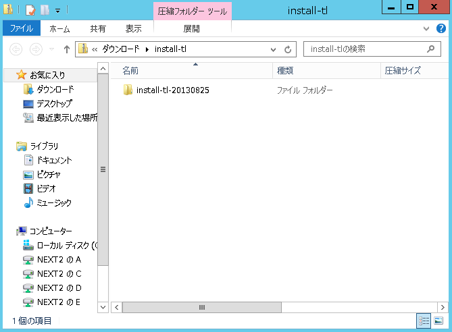Open the 共有 ribbon tab
The image size is (452, 332).
point(98,29)
